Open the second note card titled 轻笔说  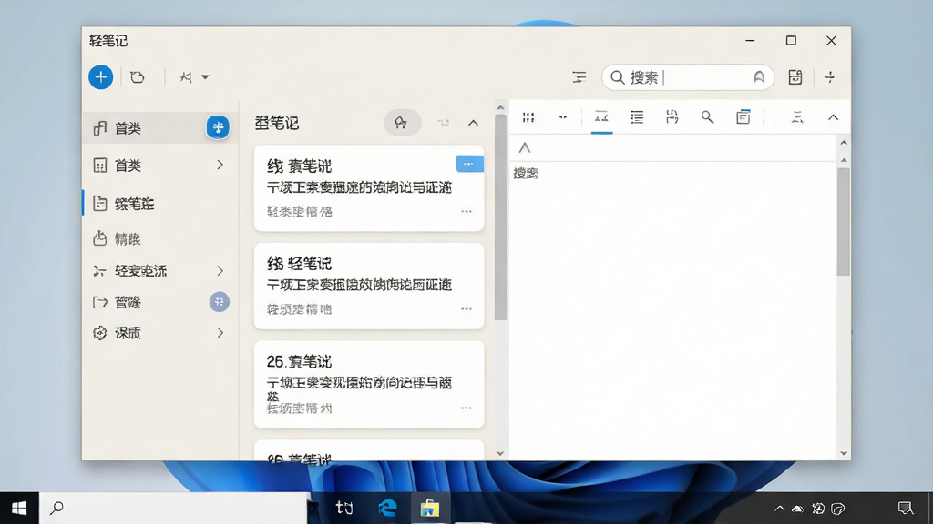click(369, 286)
